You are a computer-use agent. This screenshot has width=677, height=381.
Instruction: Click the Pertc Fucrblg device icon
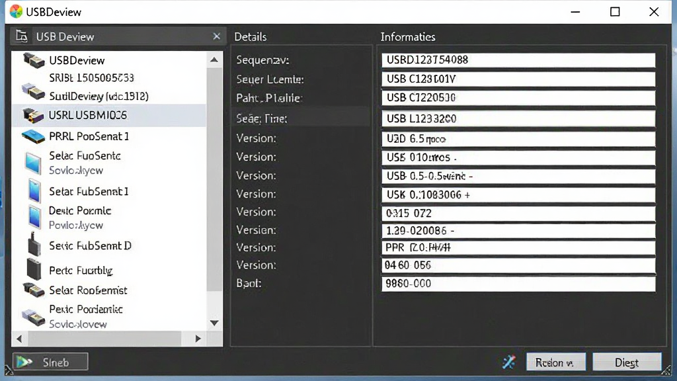[34, 269]
